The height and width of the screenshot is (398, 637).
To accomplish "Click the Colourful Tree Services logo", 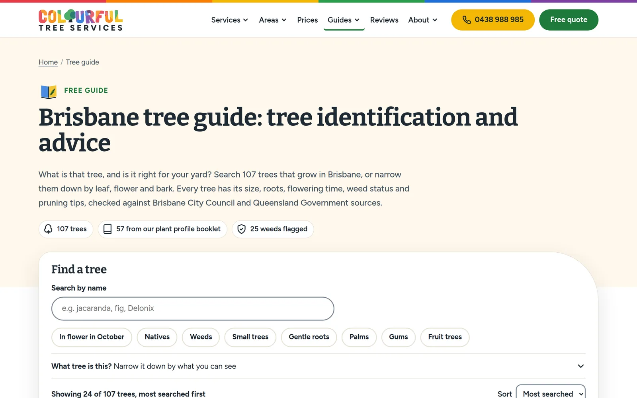I will [80, 20].
